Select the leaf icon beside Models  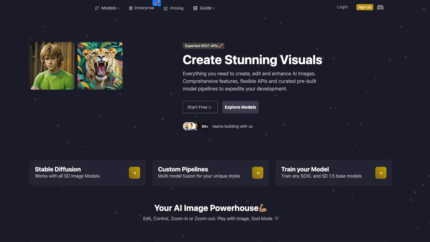point(97,8)
